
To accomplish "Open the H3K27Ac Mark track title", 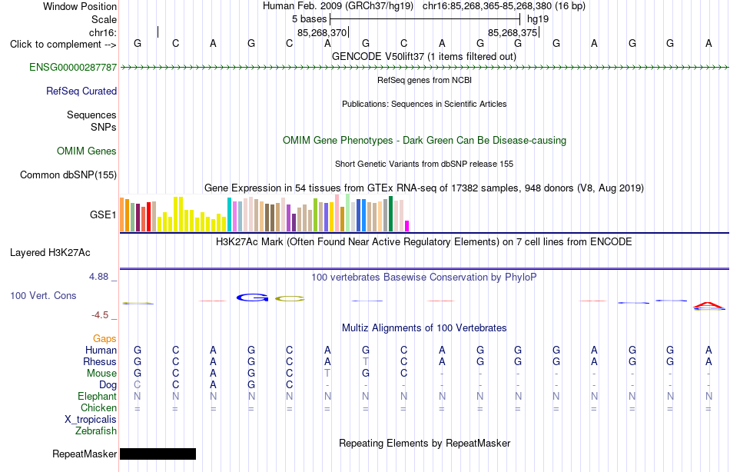I will [424, 242].
